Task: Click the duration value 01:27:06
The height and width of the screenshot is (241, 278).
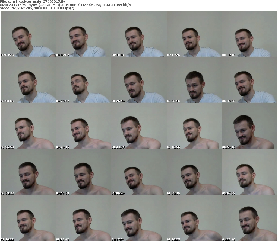Action: tap(86, 5)
